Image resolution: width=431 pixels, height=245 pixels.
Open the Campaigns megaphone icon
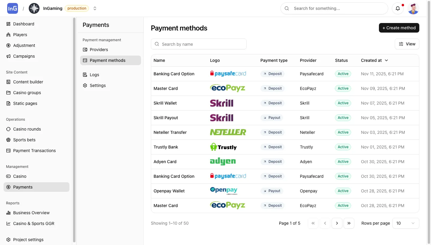point(8,56)
